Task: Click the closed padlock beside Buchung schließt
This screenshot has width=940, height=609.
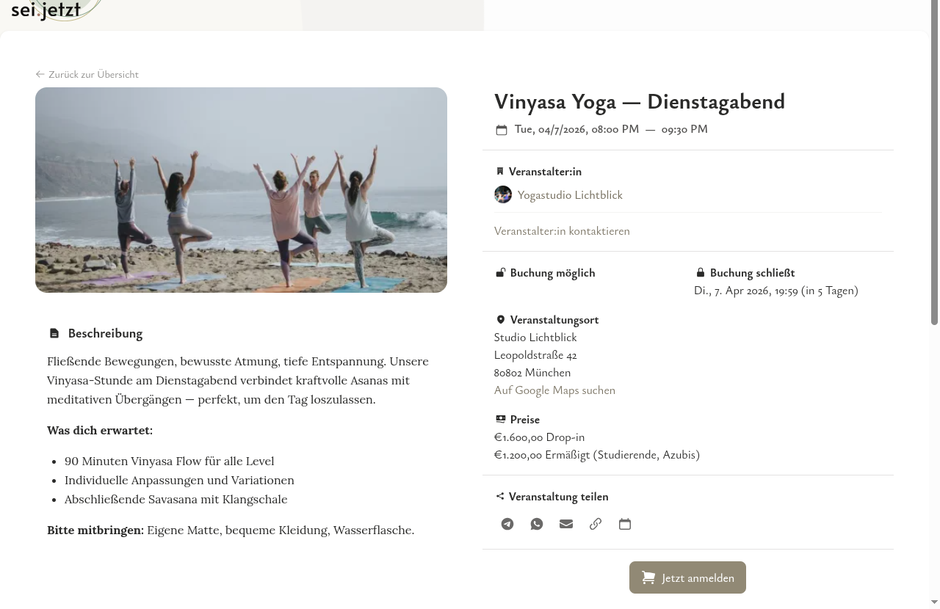Action: pyautogui.click(x=700, y=272)
